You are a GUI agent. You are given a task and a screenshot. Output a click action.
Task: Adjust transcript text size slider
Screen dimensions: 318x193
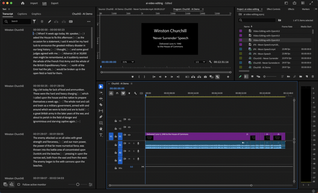click(x=78, y=185)
